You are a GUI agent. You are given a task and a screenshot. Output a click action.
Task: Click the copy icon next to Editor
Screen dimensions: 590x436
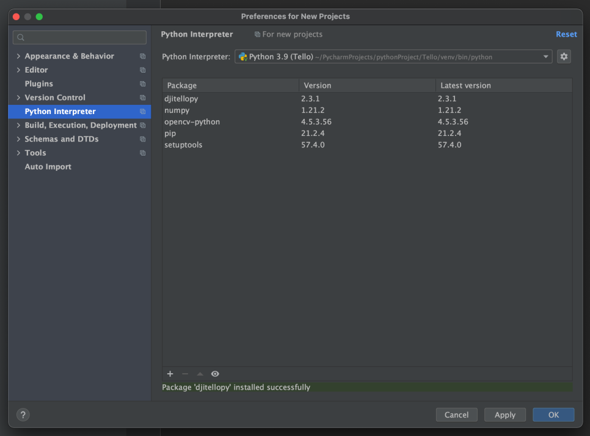142,70
